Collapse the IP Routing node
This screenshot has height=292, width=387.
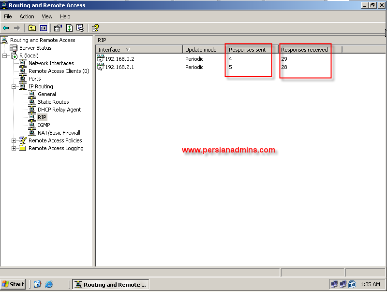[14, 87]
